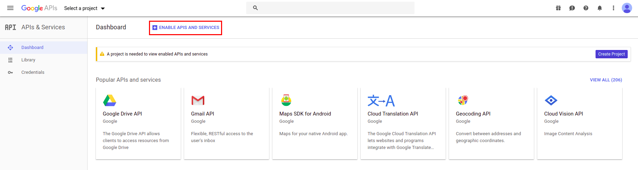Image resolution: width=638 pixels, height=170 pixels.
Task: Click the APIs & Services heading
Action: point(43,27)
